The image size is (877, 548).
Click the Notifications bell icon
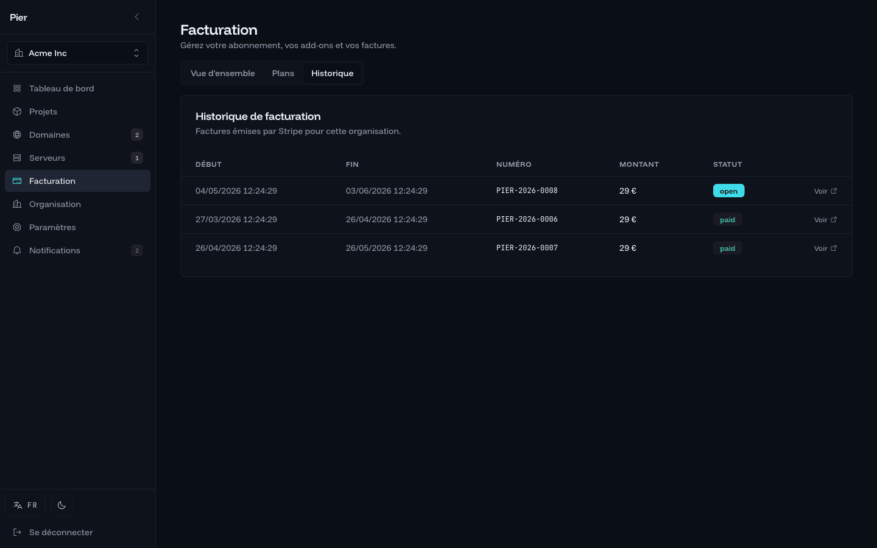[x=17, y=250]
